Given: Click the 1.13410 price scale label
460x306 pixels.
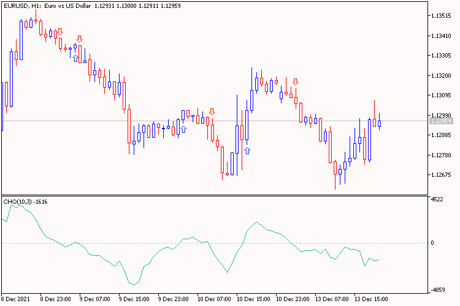Looking at the screenshot, I should pyautogui.click(x=441, y=36).
